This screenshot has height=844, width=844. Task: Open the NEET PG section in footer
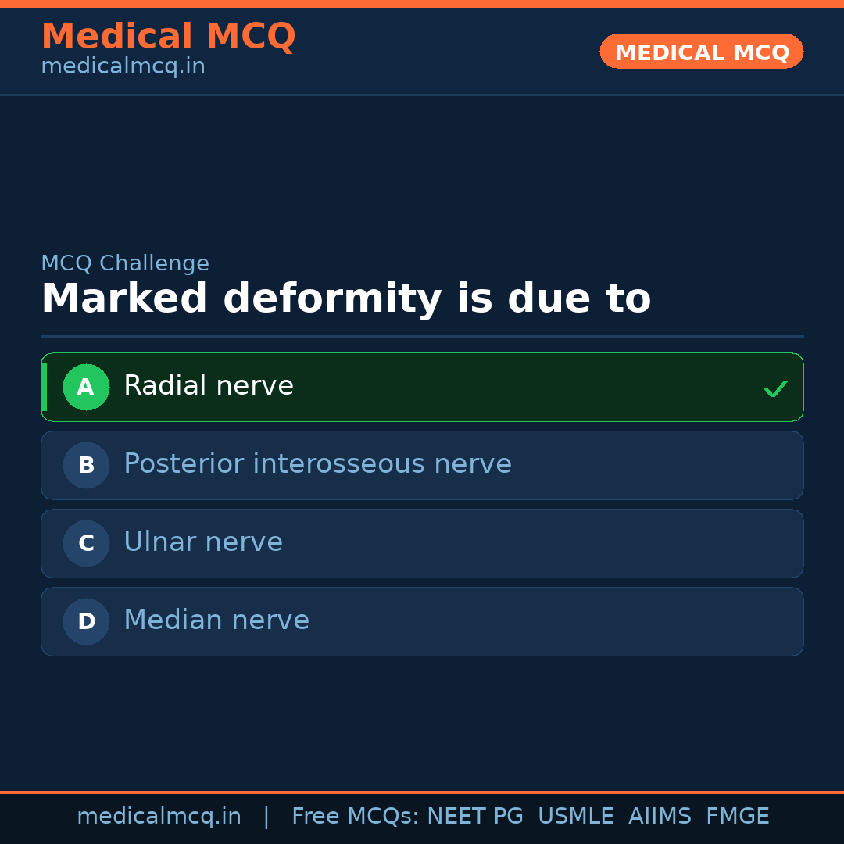tap(474, 815)
